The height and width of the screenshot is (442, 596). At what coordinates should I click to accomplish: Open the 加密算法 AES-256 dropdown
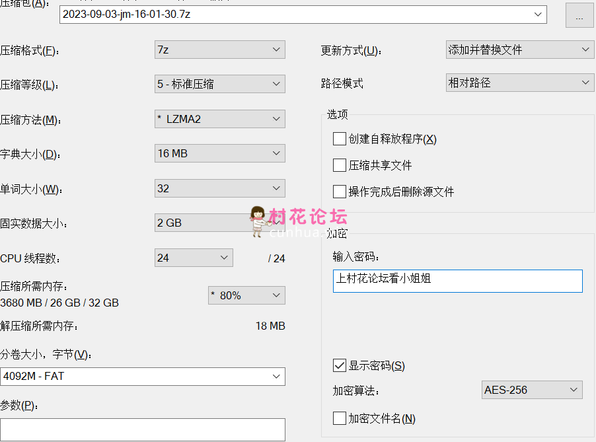click(x=532, y=390)
